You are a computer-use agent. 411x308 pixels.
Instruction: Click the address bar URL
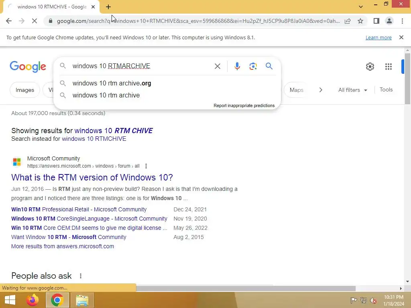coord(198,21)
